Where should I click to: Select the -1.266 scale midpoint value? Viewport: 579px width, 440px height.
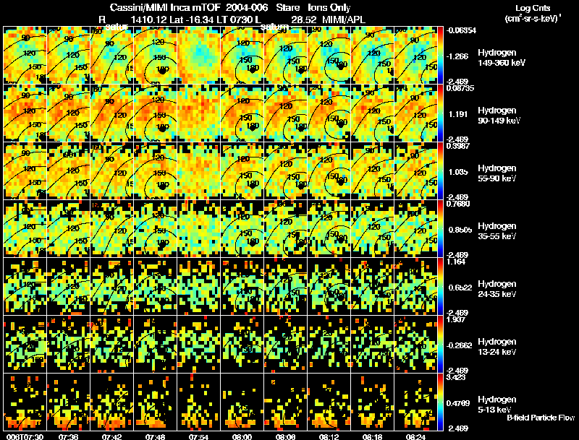(x=457, y=56)
